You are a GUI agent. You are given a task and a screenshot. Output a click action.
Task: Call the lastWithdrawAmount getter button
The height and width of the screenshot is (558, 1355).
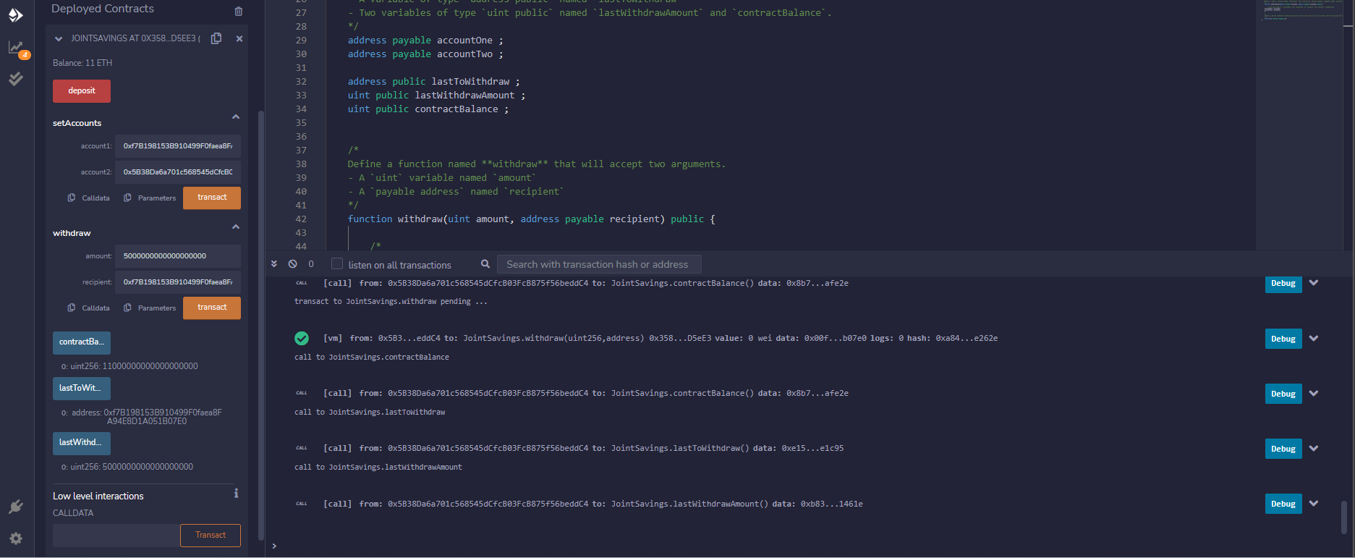point(82,443)
